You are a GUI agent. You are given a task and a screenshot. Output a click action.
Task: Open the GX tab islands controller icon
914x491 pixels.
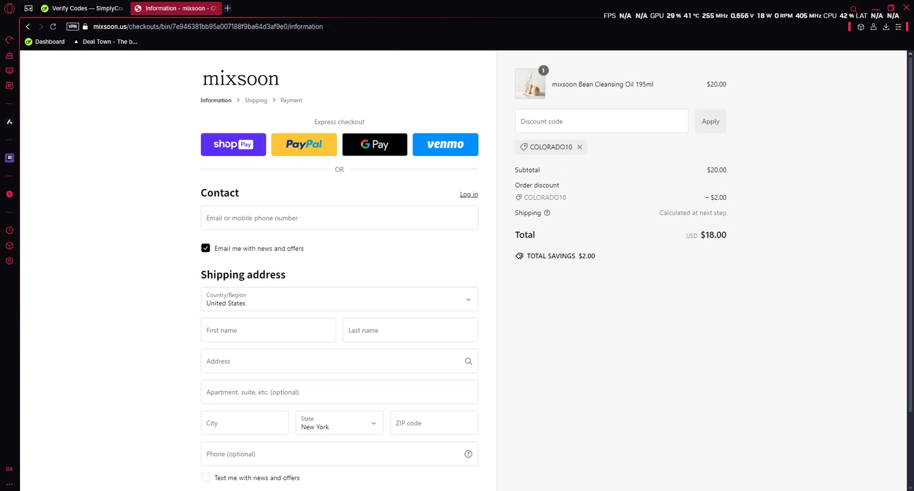pyautogui.click(x=28, y=9)
